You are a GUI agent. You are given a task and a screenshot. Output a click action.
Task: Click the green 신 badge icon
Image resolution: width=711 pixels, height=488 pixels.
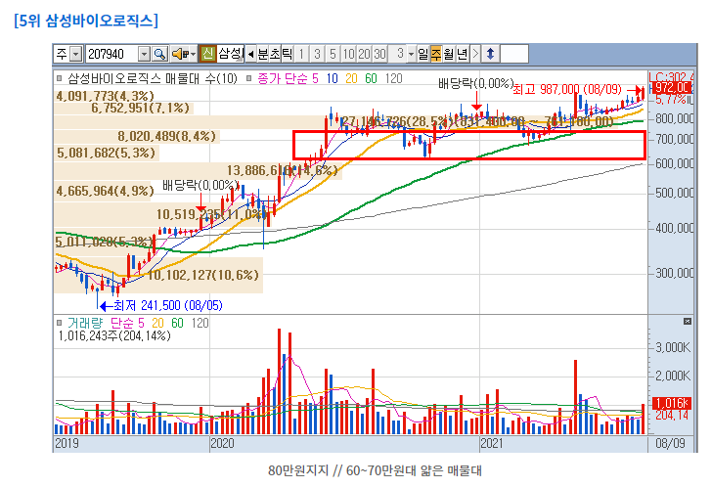(208, 54)
